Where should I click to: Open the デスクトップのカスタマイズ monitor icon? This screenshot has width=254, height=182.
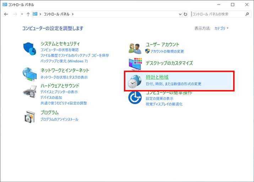pos(135,64)
